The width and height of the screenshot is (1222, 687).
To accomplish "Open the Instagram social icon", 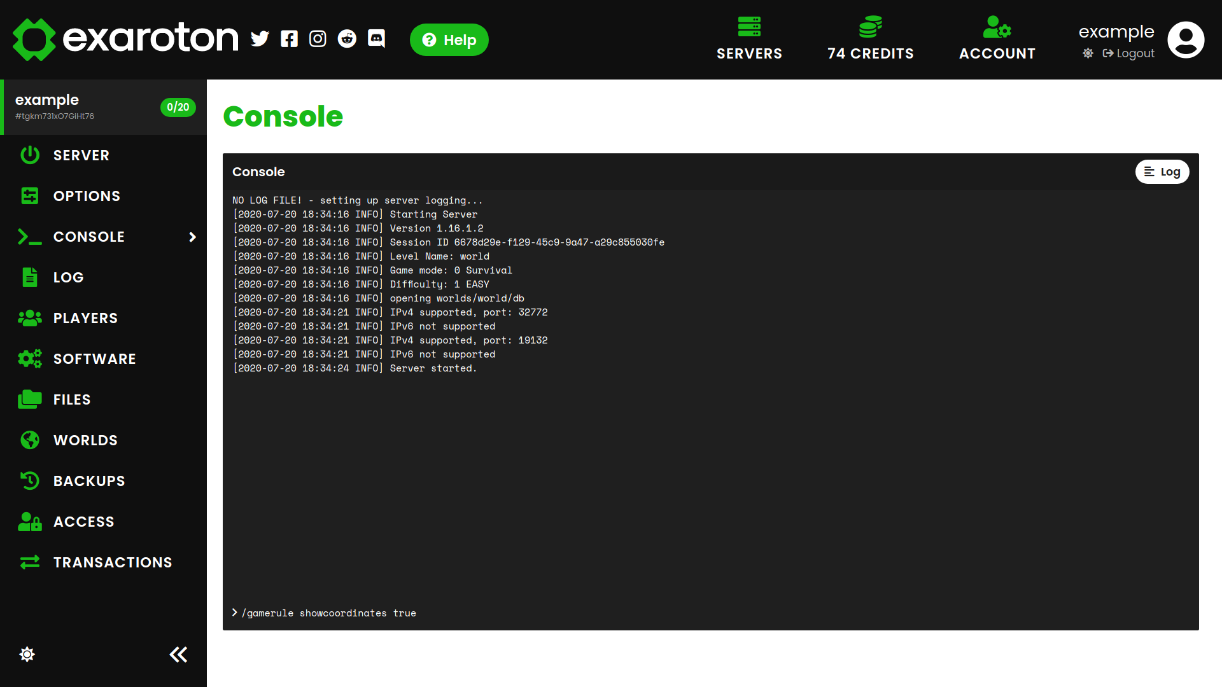I will [x=318, y=39].
